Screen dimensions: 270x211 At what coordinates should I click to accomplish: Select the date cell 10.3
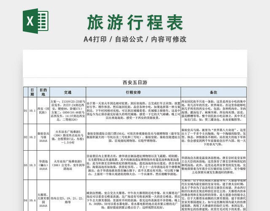[x=32, y=165]
